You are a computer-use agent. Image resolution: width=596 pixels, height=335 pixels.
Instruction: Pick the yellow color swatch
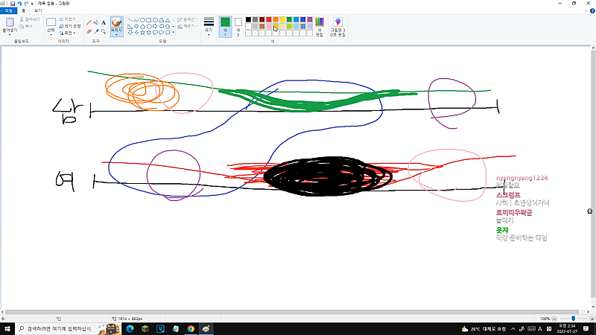tap(282, 20)
